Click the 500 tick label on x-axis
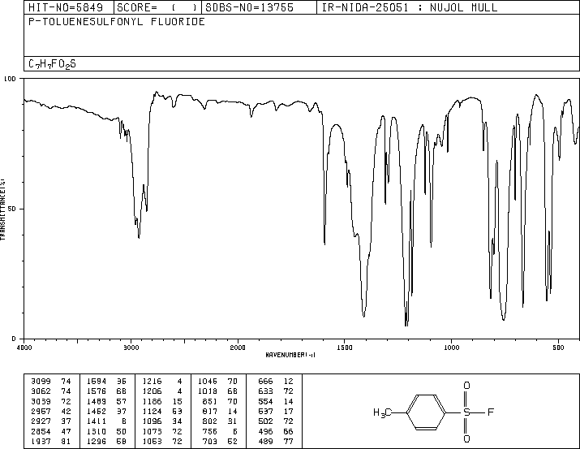This screenshot has width=580, height=449. pos(558,348)
